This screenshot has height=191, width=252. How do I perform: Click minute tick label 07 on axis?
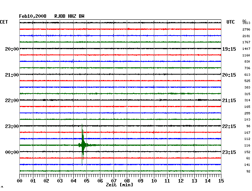114,181
